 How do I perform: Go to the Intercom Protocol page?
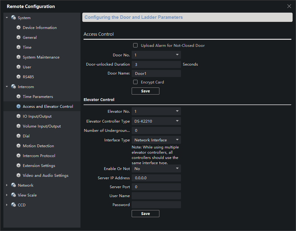(x=39, y=156)
